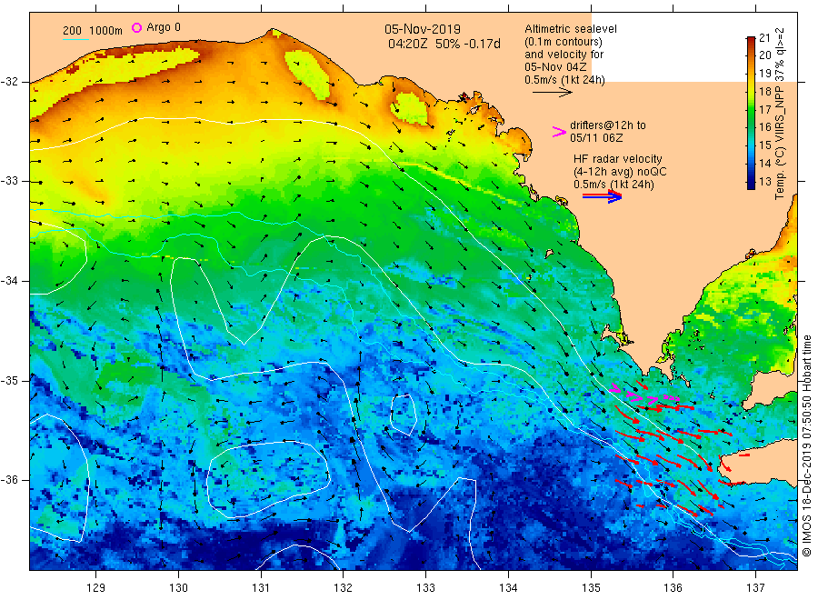Click the longitude label 133

pyautogui.click(x=425, y=588)
